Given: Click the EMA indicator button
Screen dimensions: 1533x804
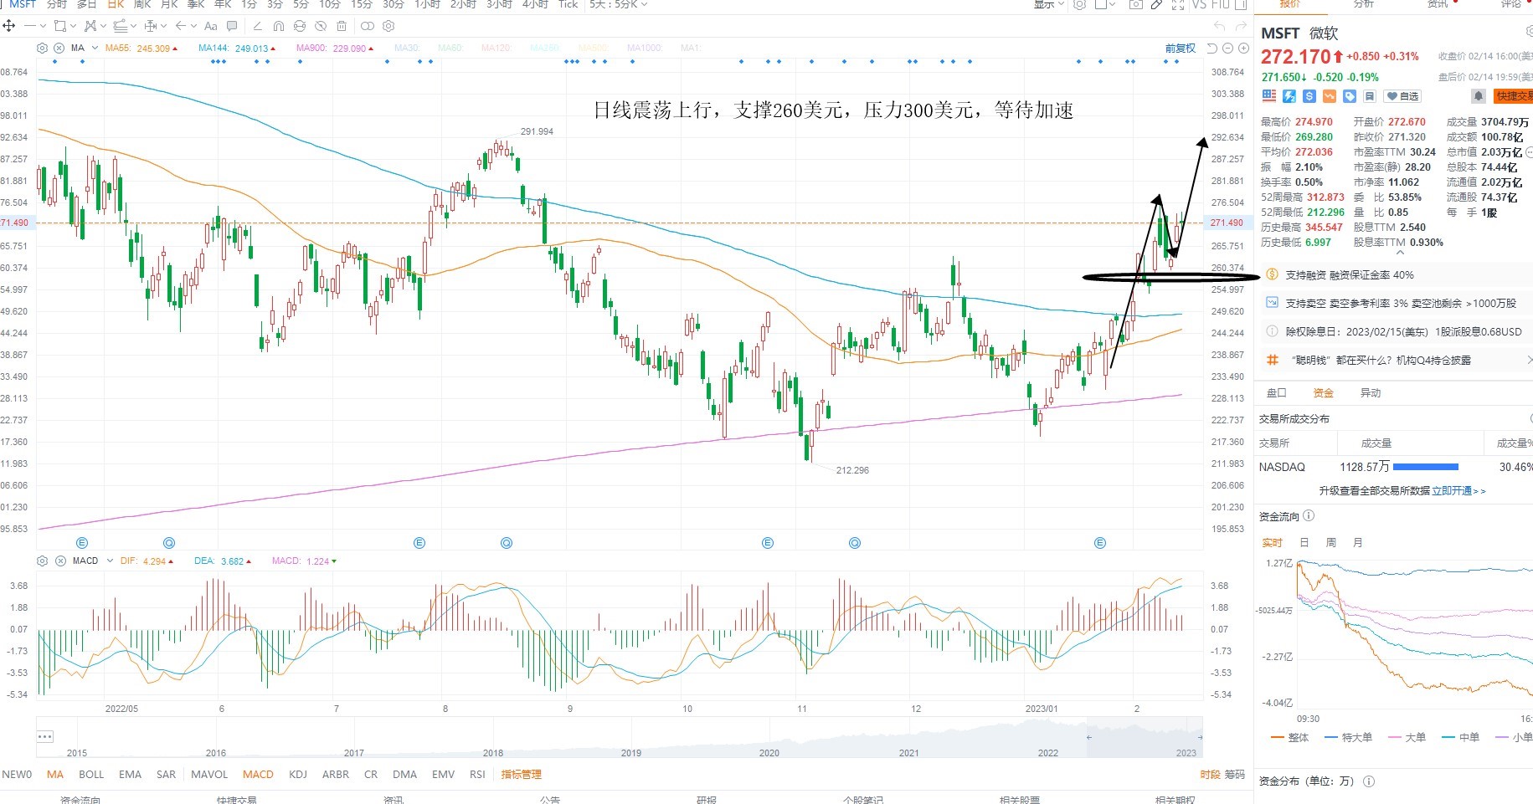Looking at the screenshot, I should [130, 774].
